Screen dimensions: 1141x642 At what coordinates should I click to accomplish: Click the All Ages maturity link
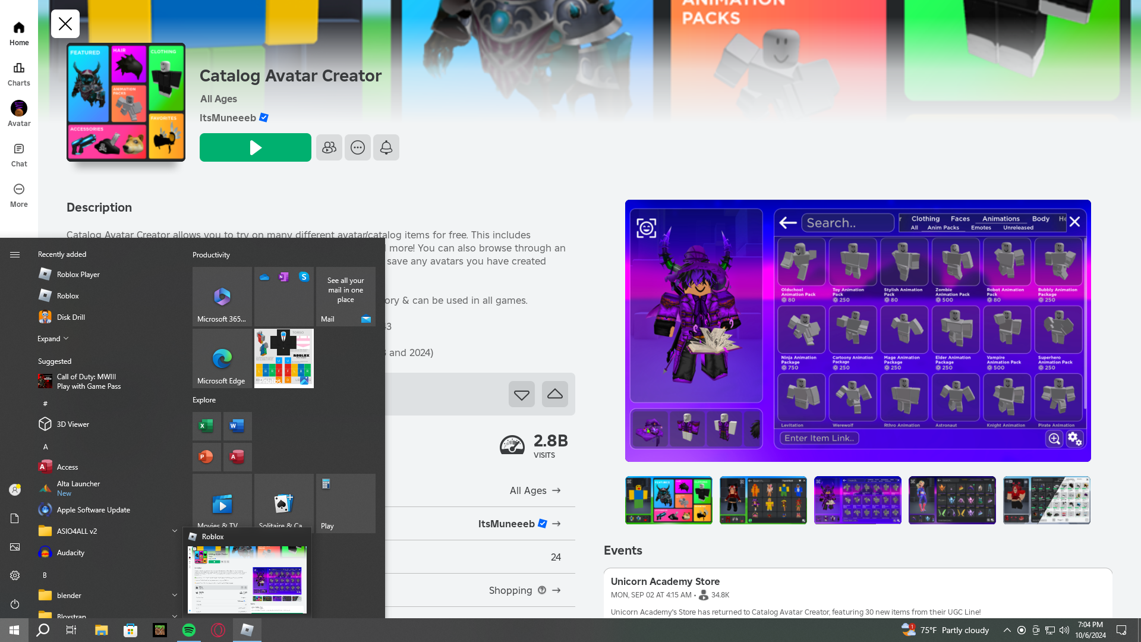click(x=534, y=490)
